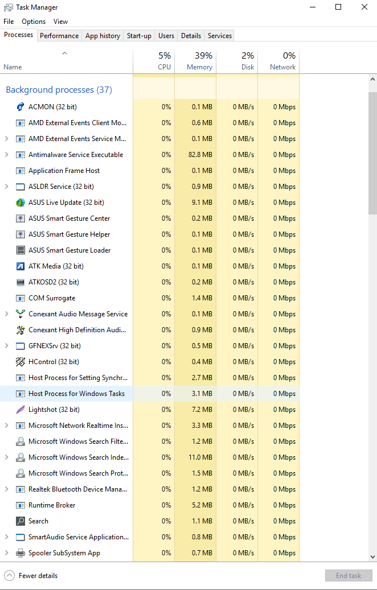Sort by the Memory column header
The width and height of the screenshot is (377, 590).
point(195,61)
